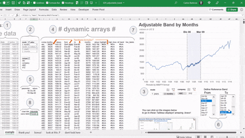The height and width of the screenshot is (138, 245).
Task: Enable the Gridlines checkbox
Action: point(35,3)
